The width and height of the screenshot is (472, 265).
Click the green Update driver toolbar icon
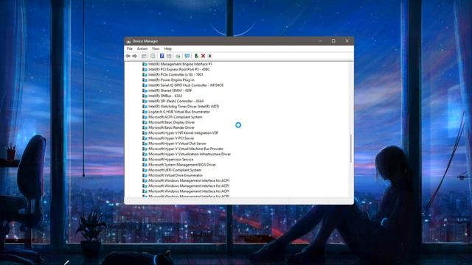tap(196, 56)
